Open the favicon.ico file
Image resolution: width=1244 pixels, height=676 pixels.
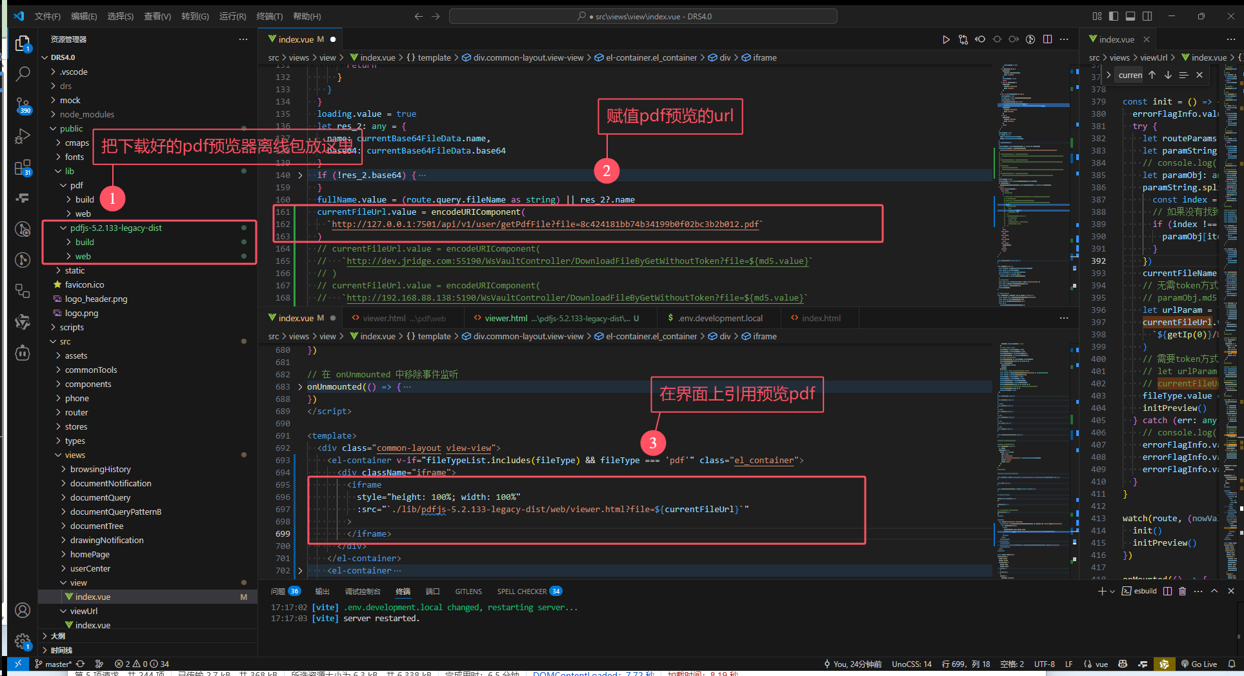85,284
